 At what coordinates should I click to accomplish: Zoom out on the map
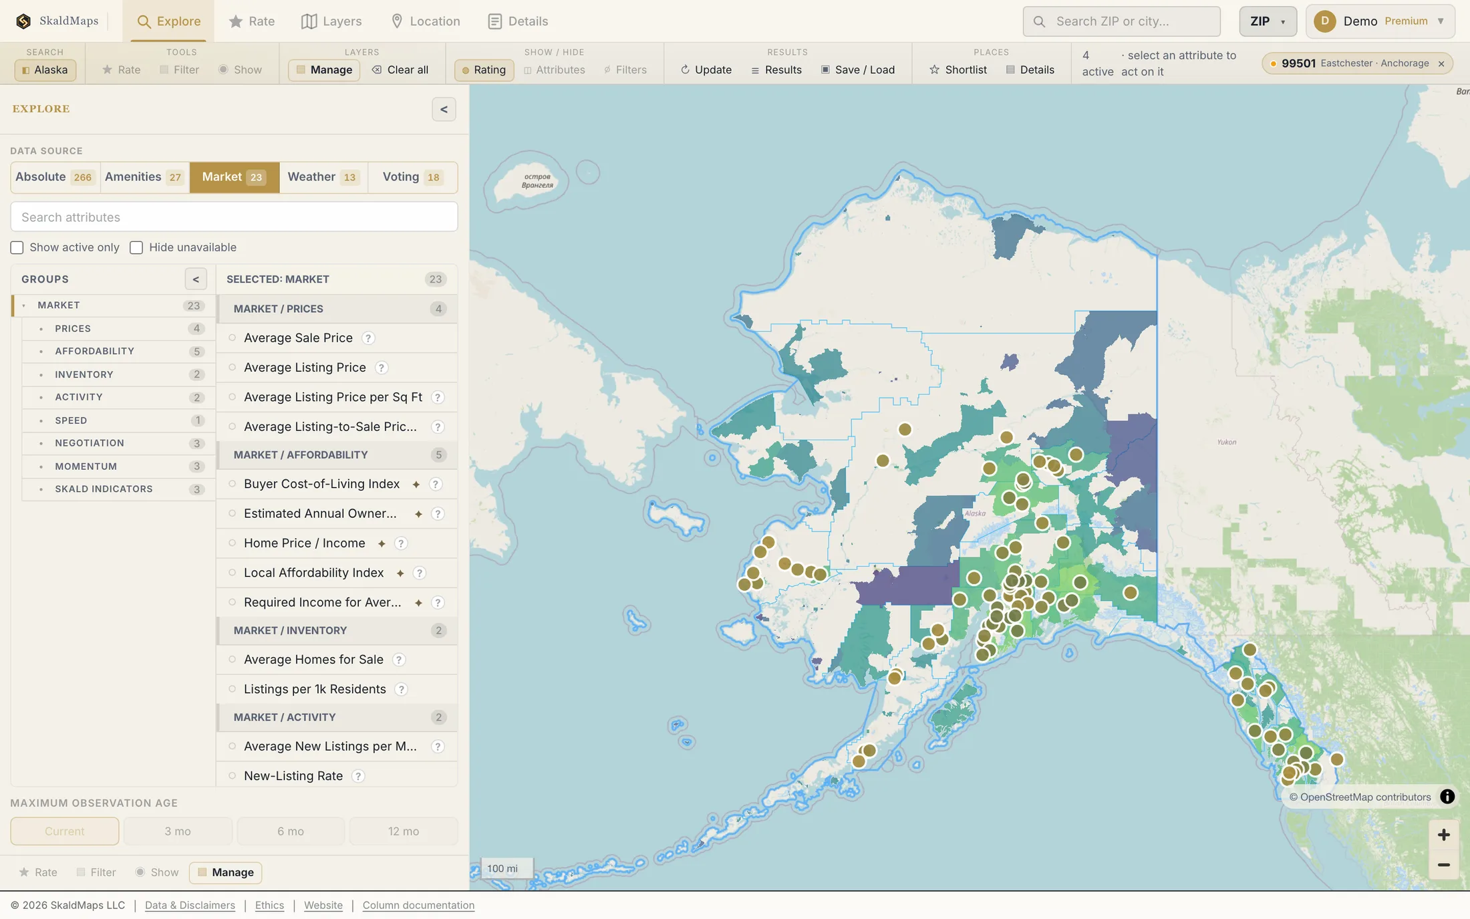click(1444, 865)
